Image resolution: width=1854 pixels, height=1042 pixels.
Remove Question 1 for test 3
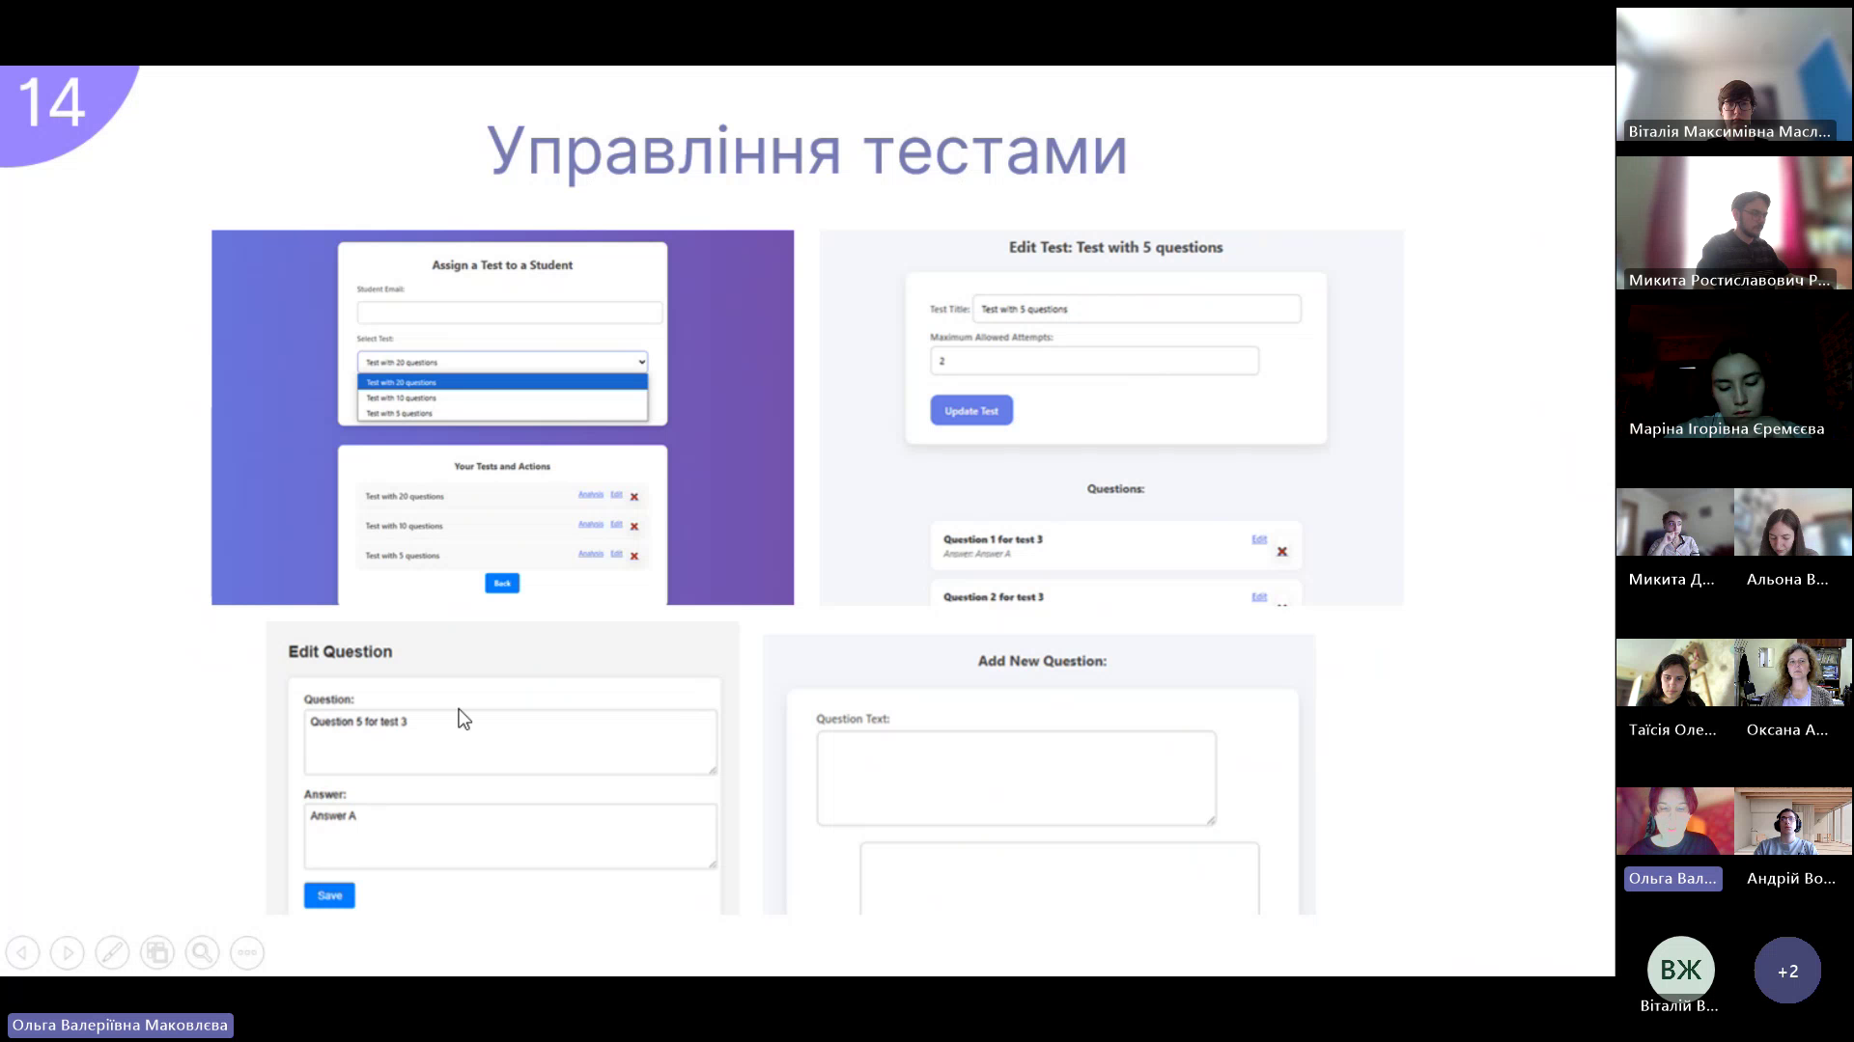coord(1282,552)
